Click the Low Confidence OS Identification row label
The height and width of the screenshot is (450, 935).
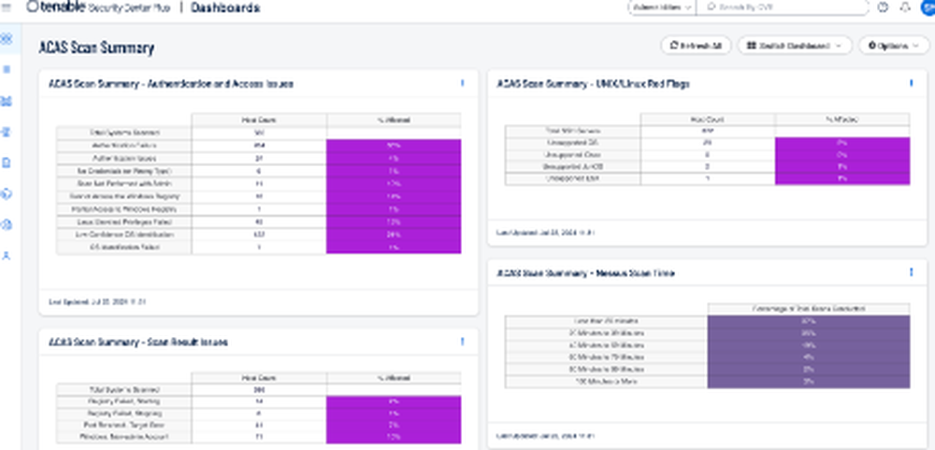[124, 234]
